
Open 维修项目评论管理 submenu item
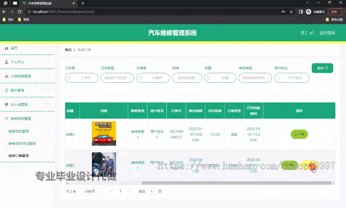pos(22,144)
